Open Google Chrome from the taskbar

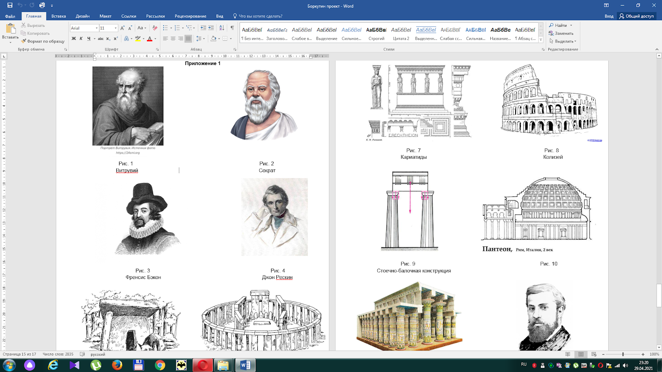click(160, 365)
